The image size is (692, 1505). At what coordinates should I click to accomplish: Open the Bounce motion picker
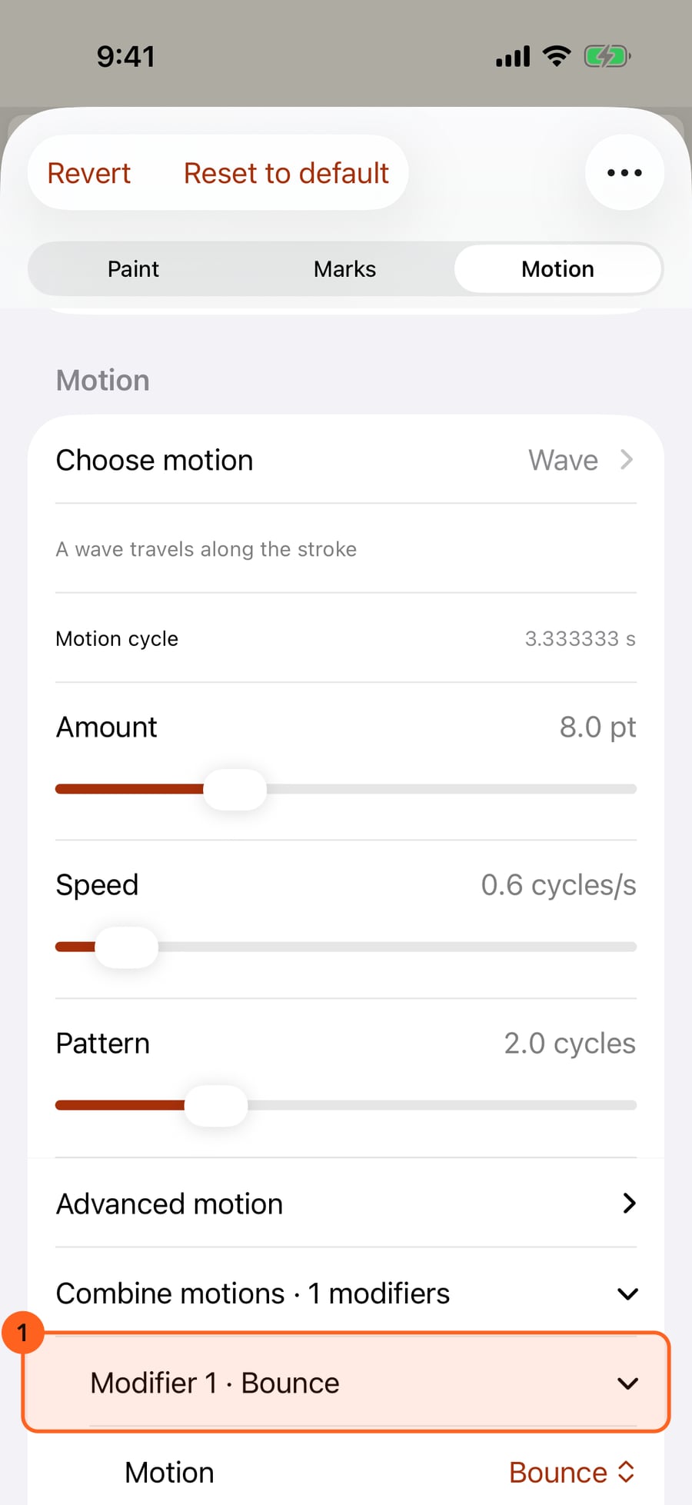572,1473
